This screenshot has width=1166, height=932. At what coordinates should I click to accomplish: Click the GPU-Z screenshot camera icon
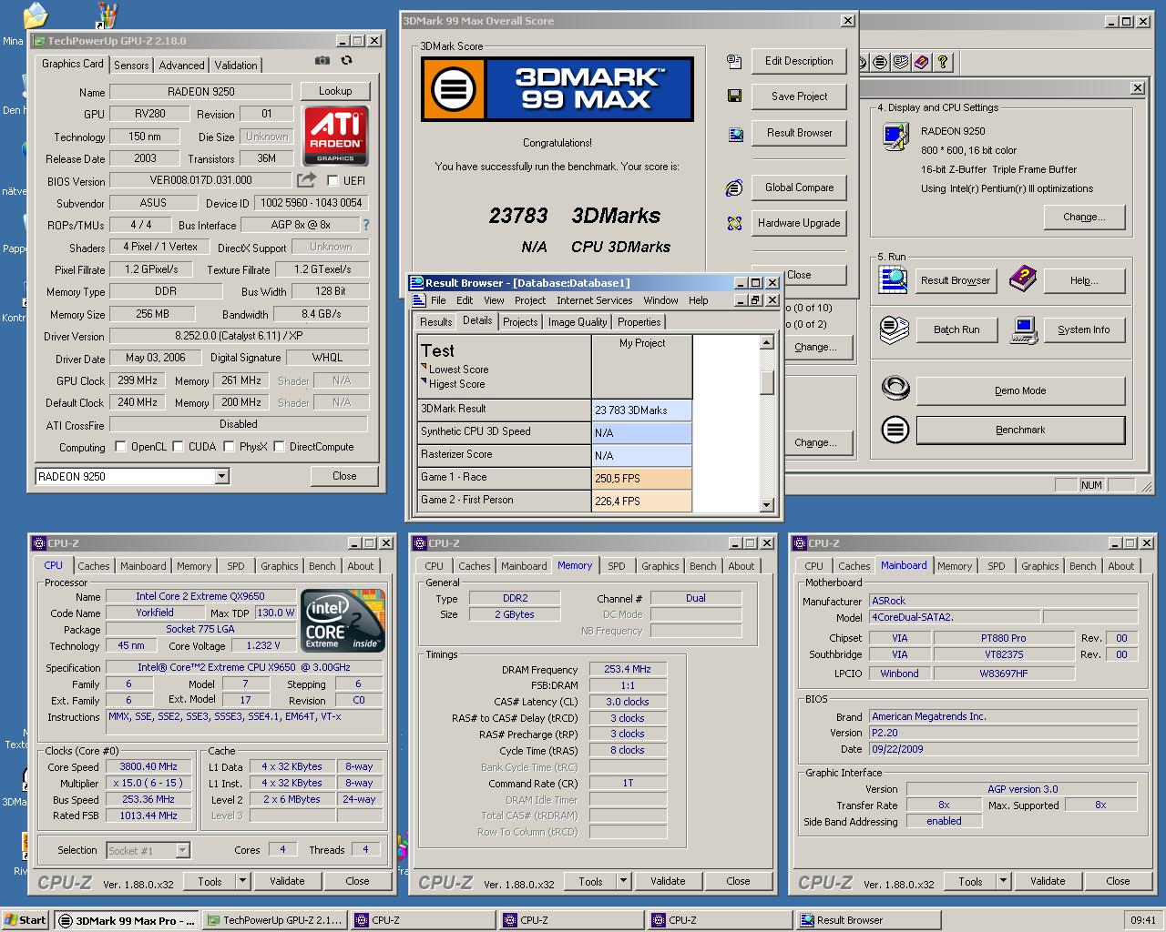(x=322, y=60)
